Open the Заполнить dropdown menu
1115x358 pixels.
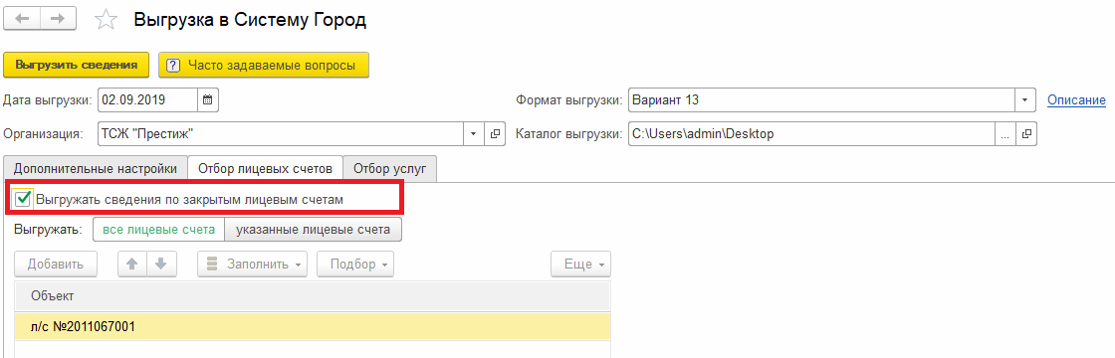[x=253, y=265]
